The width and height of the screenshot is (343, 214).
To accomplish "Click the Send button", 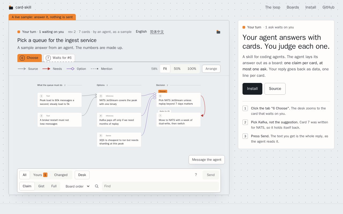I will pyautogui.click(x=211, y=175).
